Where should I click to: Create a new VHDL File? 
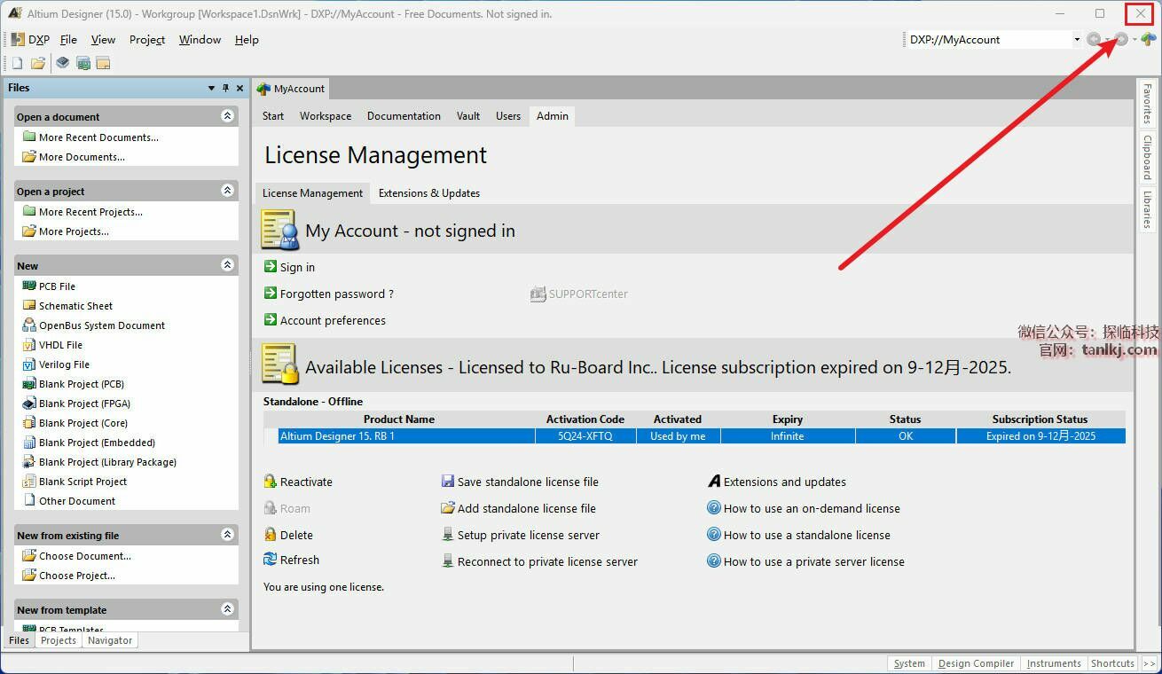[x=60, y=345]
